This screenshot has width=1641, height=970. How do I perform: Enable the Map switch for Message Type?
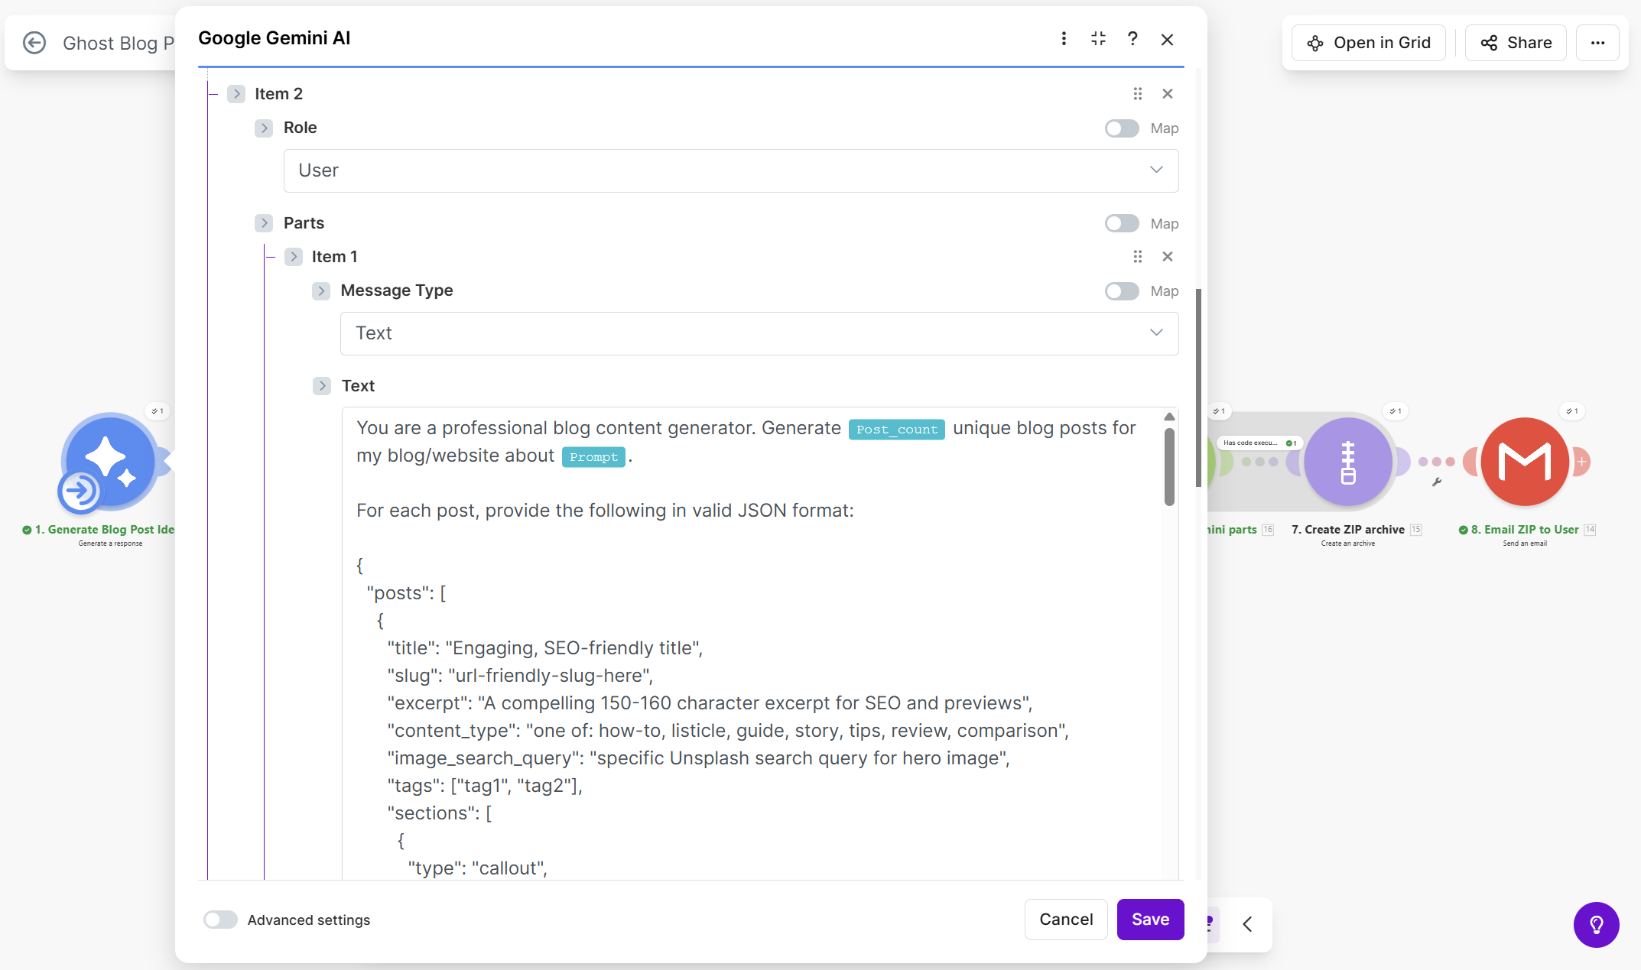pyautogui.click(x=1122, y=291)
